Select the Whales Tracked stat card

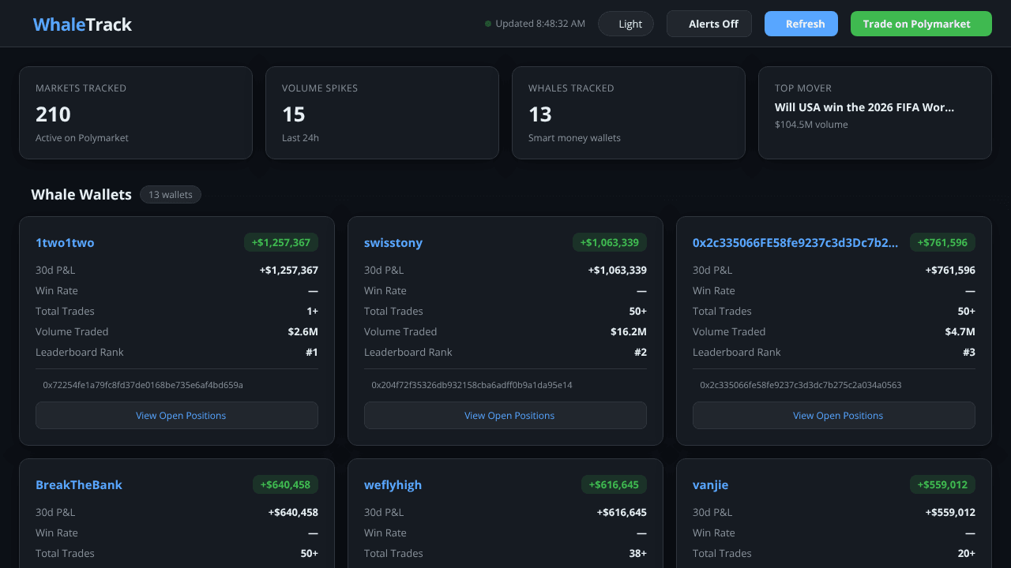[x=629, y=113]
